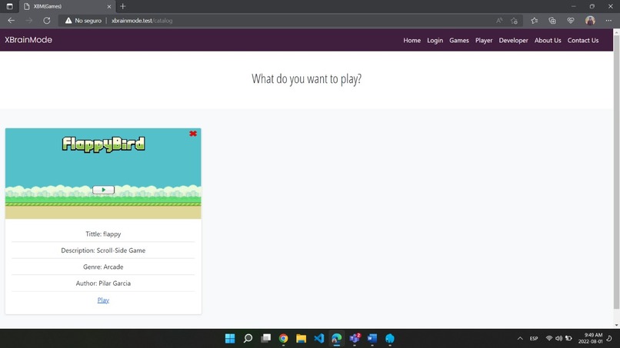Click the "Author: Pilar Garcia" row
This screenshot has width=620, height=348.
[x=103, y=283]
